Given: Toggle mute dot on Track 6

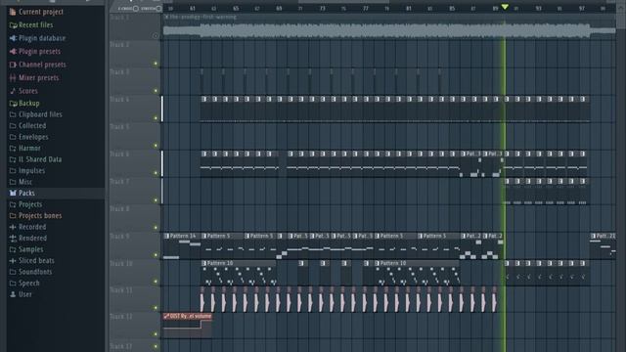Looking at the screenshot, I should pos(156,173).
